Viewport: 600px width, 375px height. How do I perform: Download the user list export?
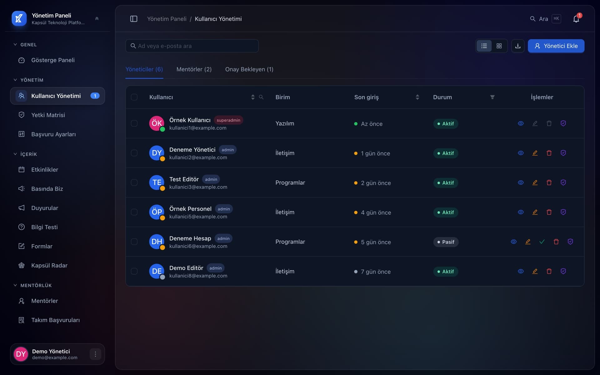518,46
